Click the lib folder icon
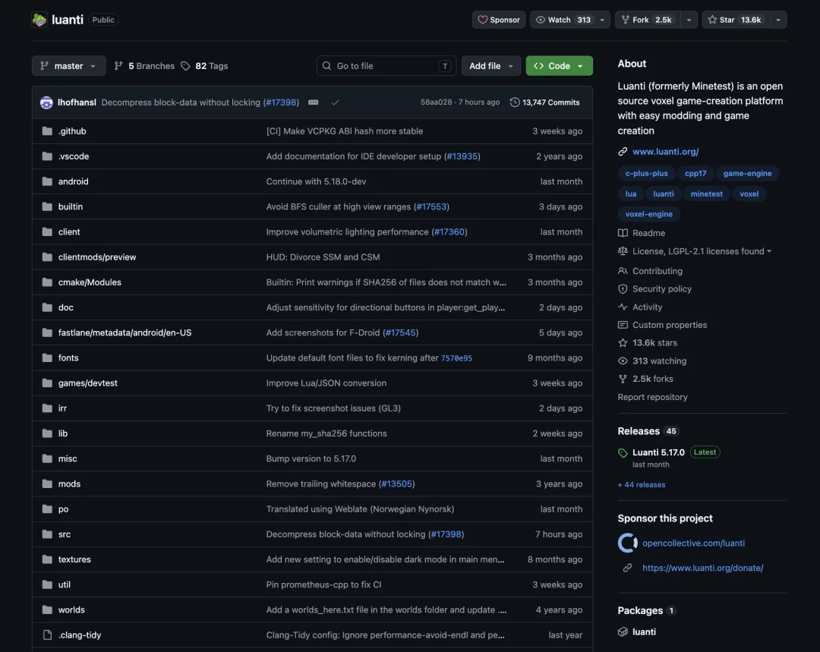Viewport: 820px width, 652px height. (x=47, y=433)
